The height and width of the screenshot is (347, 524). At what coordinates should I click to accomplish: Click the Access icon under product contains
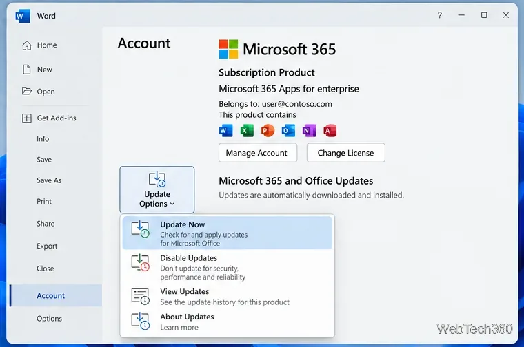(330, 130)
